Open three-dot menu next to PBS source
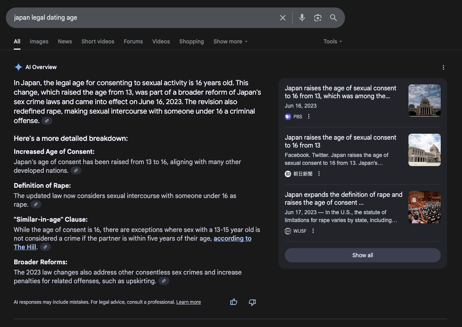Screen dimensions: 462x327 309,117
